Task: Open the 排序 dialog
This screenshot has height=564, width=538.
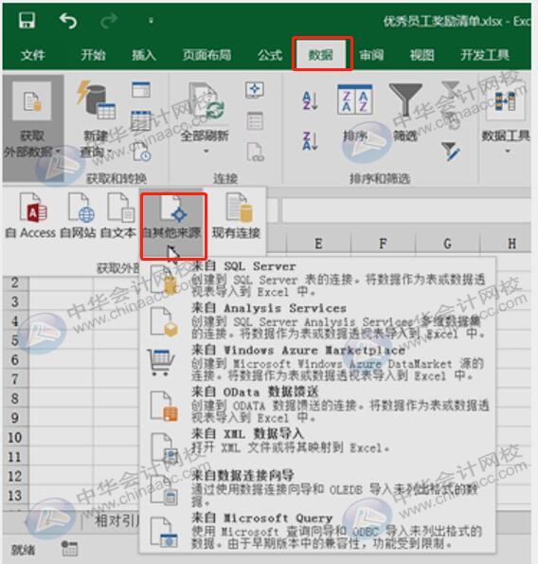Action: (354, 114)
